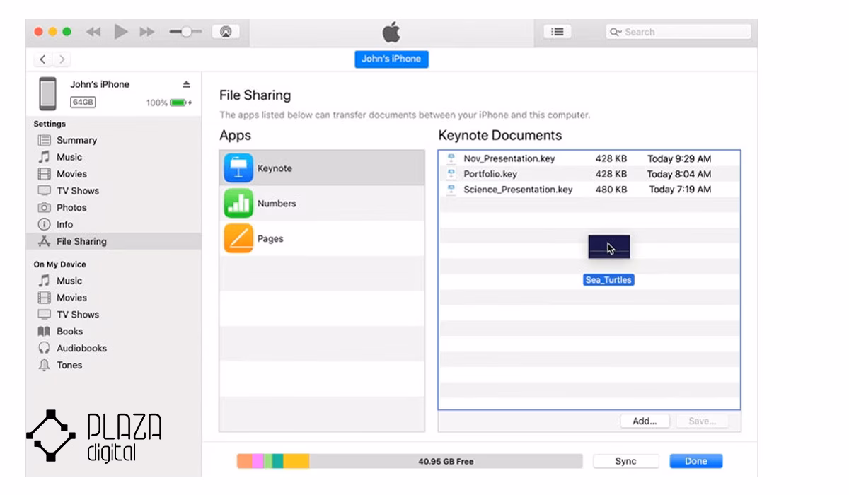Click the Add... button
The image size is (849, 495).
(645, 421)
